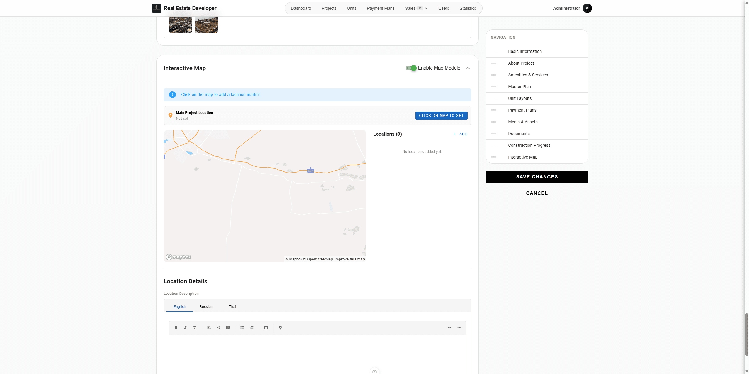Apply H2 heading style
The height and width of the screenshot is (374, 749).
pyautogui.click(x=218, y=328)
